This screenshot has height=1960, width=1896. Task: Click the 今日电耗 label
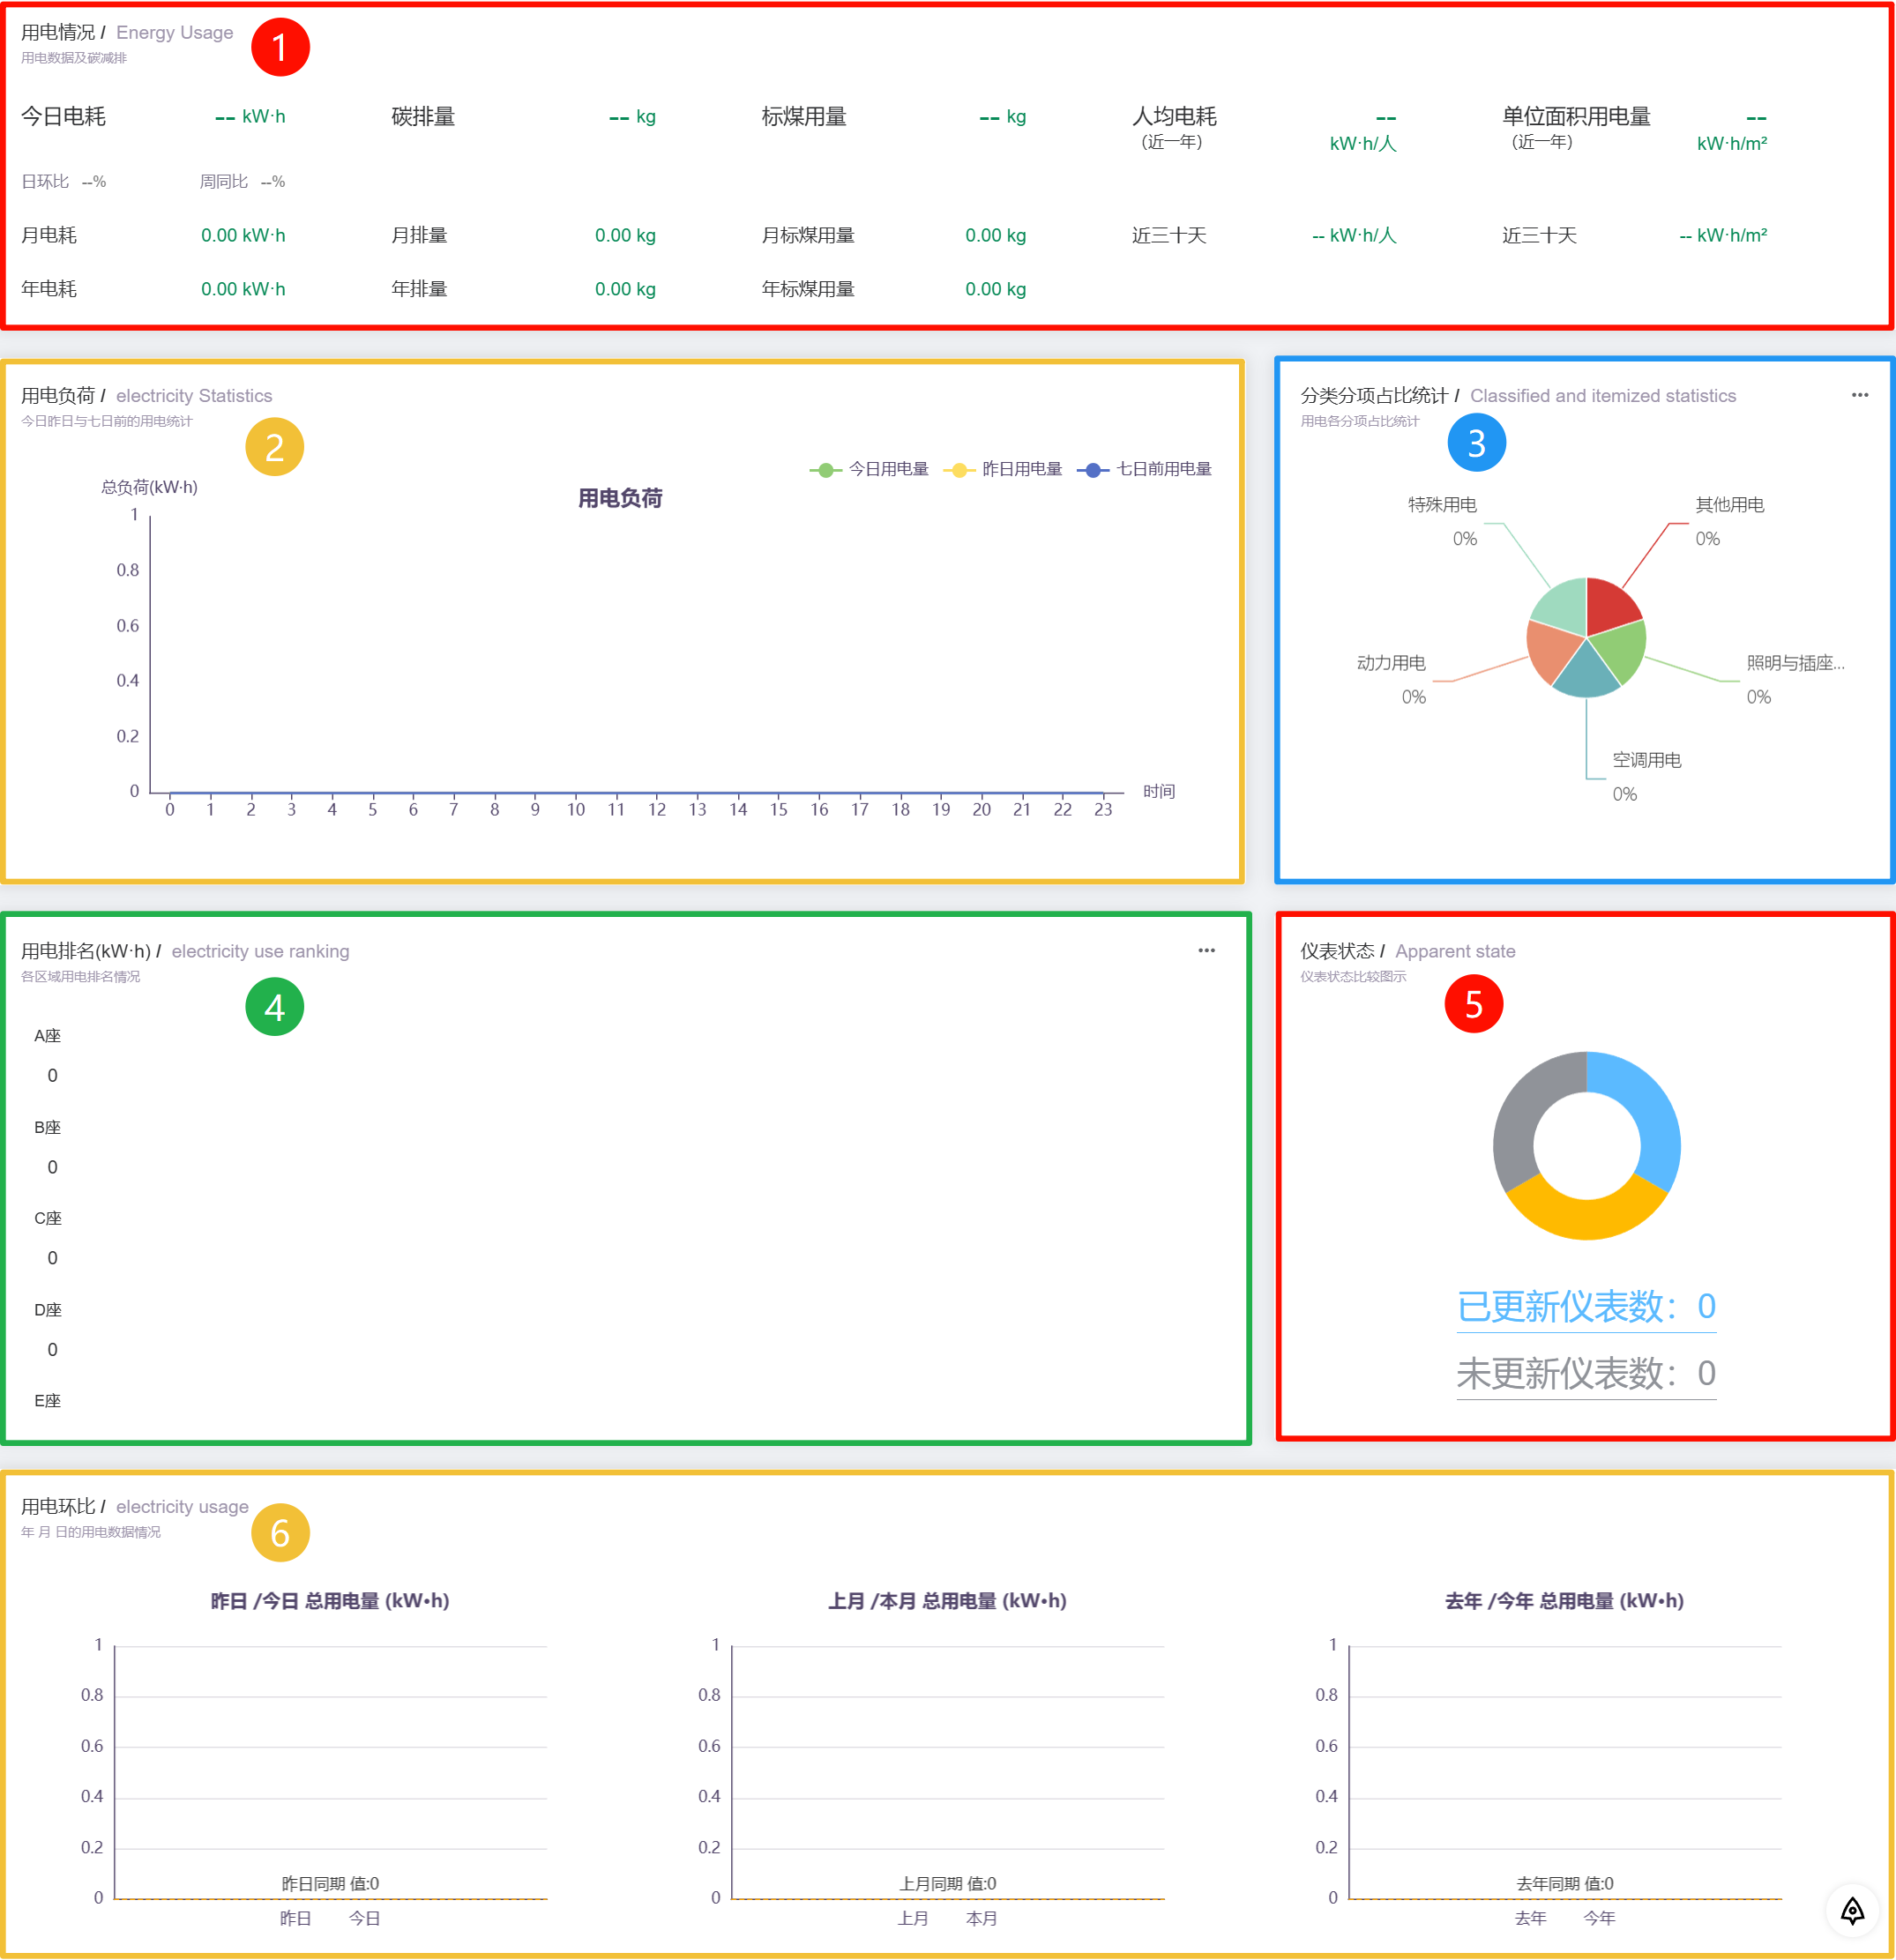coord(63,116)
